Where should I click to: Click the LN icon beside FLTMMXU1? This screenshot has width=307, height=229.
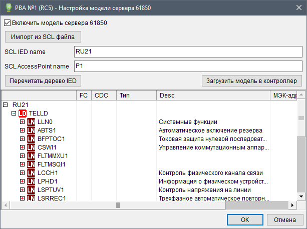31,155
